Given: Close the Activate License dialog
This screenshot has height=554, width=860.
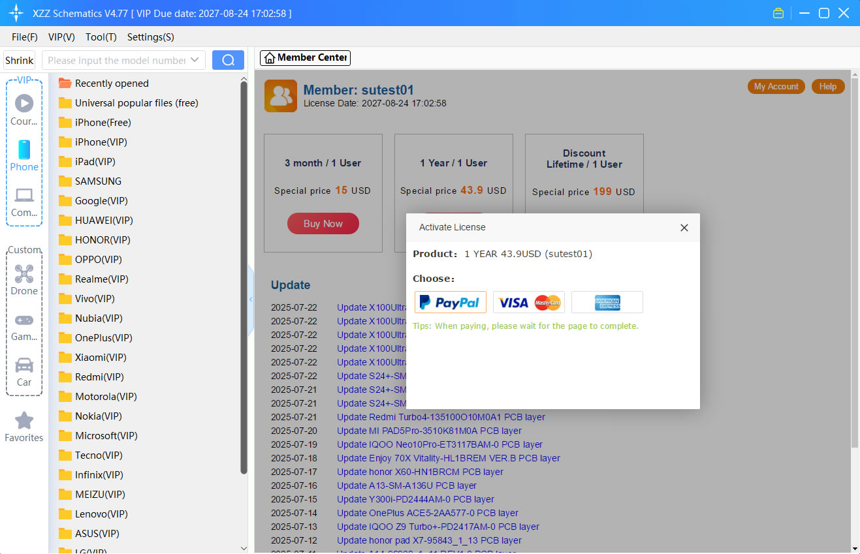Looking at the screenshot, I should tap(684, 228).
